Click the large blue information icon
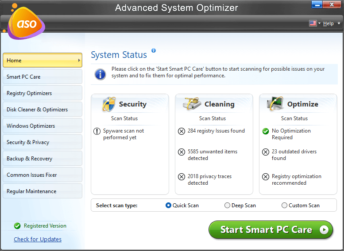 point(100,74)
